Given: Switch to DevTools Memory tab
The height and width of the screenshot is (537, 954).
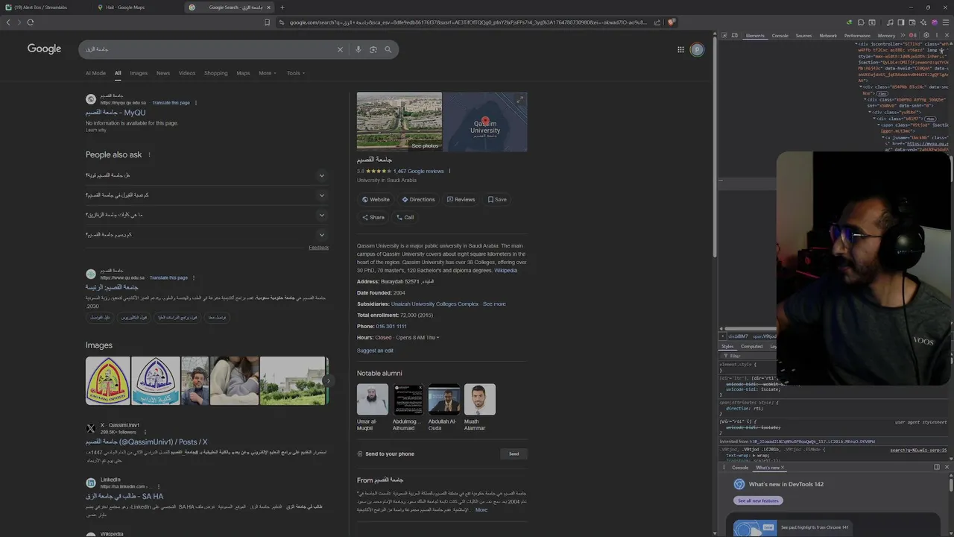Looking at the screenshot, I should click(x=886, y=36).
